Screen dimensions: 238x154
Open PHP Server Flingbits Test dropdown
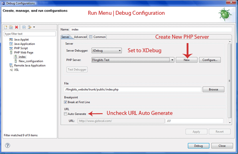point(133,60)
